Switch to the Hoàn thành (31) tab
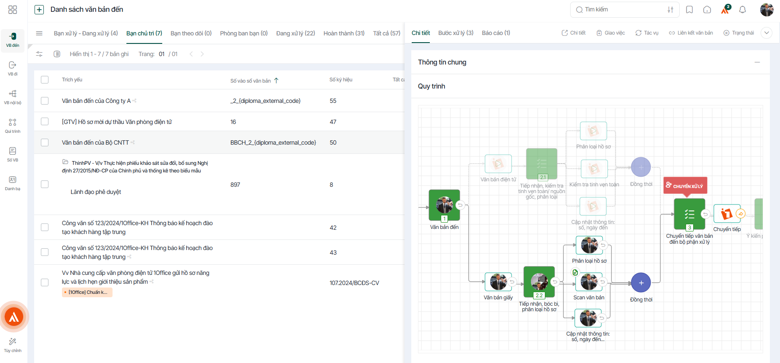Screen dimensions: 780x363 [x=344, y=33]
